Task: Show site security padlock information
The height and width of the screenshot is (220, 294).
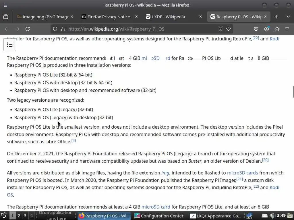Action: 63,29
